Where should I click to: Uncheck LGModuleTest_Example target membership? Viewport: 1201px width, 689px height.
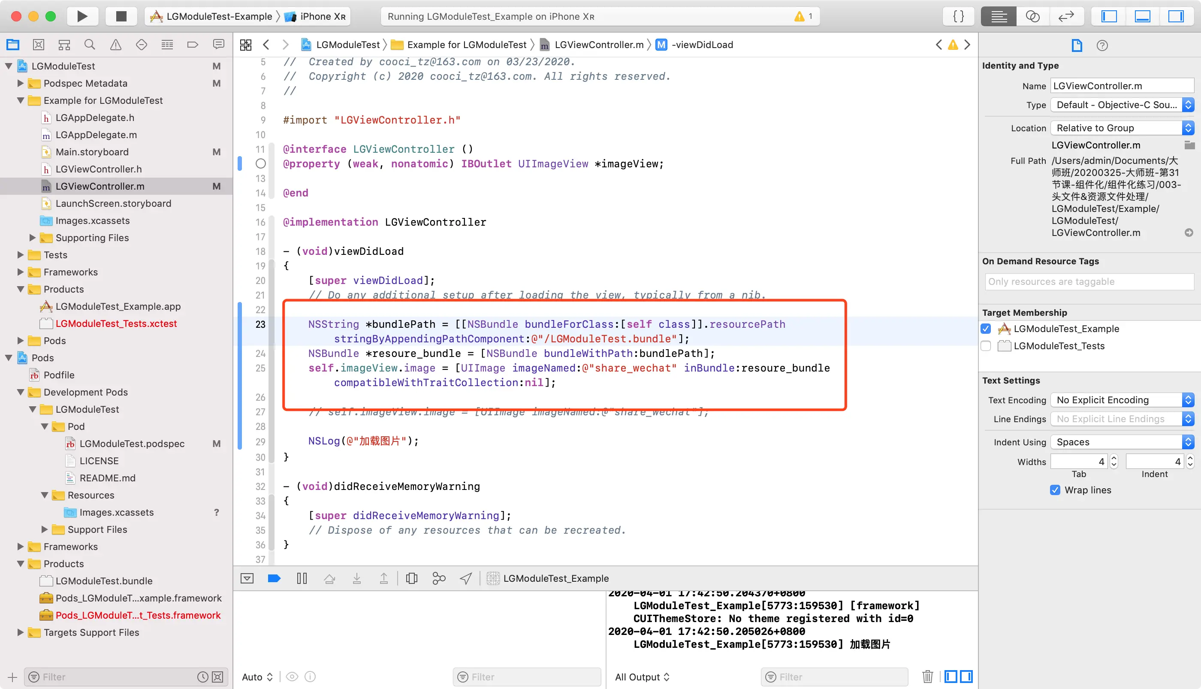(986, 328)
